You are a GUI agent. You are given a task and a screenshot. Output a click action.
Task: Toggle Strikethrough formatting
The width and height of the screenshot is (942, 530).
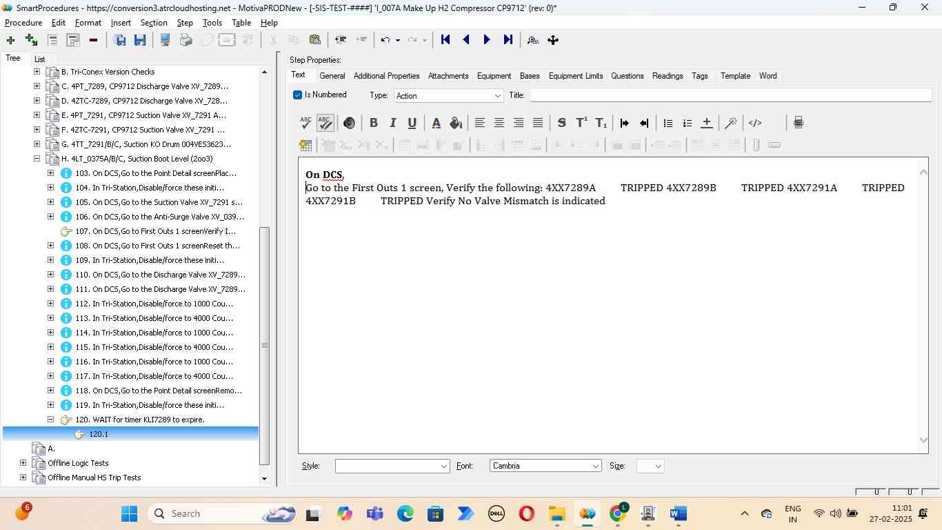pos(561,123)
